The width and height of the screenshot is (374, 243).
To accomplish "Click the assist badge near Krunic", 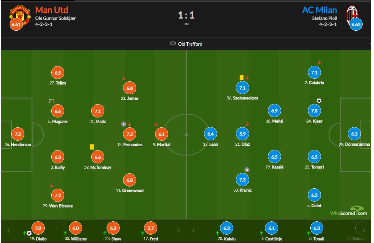I will click(247, 170).
